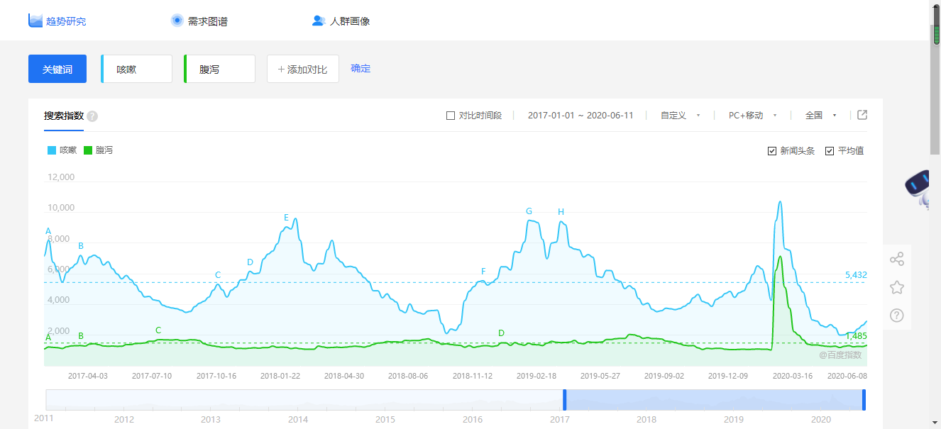Enable the 对比时间段 checkbox
Image resolution: width=941 pixels, height=429 pixels.
tap(451, 116)
